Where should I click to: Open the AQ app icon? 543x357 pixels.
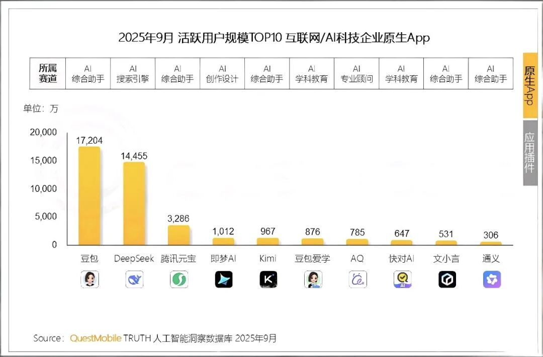pos(357,279)
